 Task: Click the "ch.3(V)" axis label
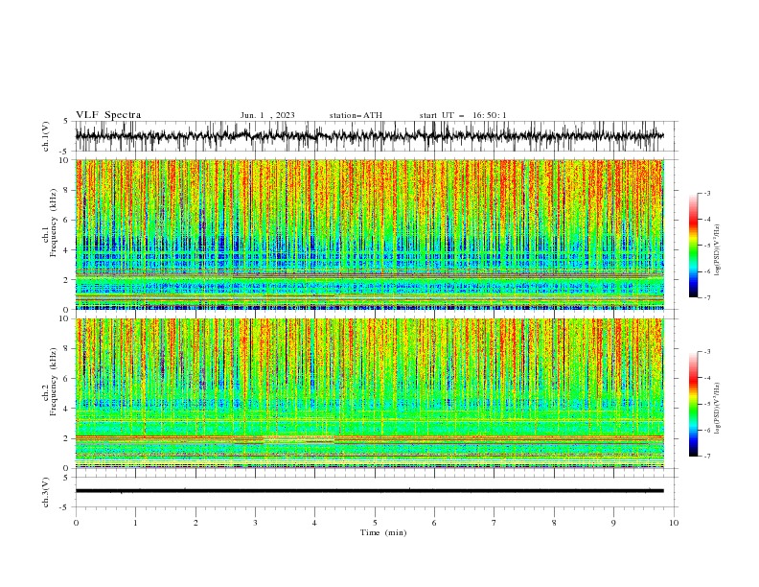tap(46, 493)
